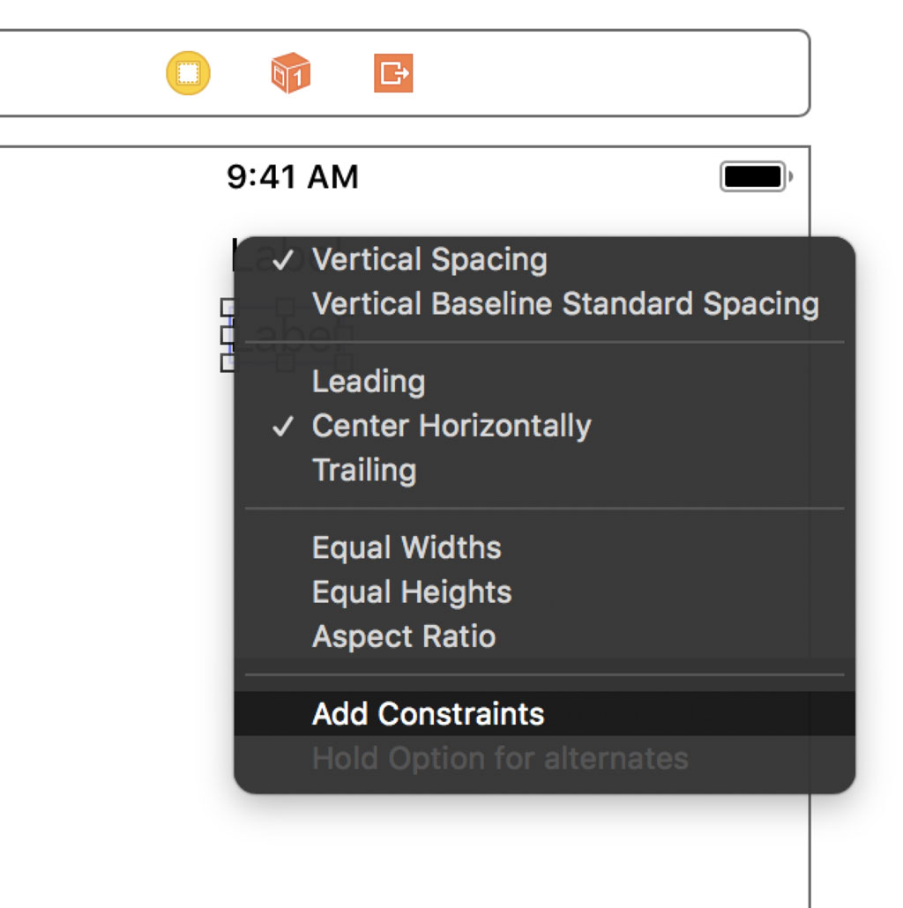Uncheck the Center Horizontally constraint
This screenshot has width=903, height=908.
coord(451,425)
